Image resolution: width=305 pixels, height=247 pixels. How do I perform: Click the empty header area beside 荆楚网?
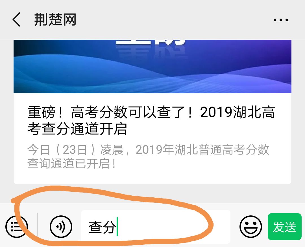(x=173, y=19)
